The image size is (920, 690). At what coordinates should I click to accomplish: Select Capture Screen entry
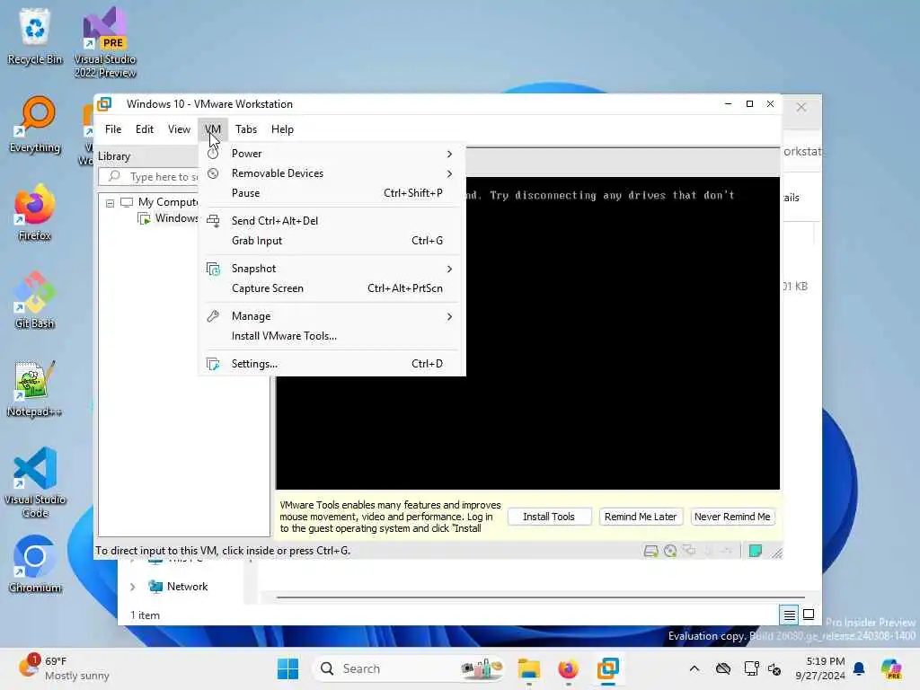pyautogui.click(x=332, y=288)
